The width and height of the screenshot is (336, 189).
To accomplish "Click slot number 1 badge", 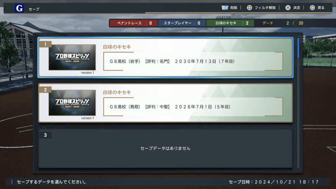I will click(45, 44).
